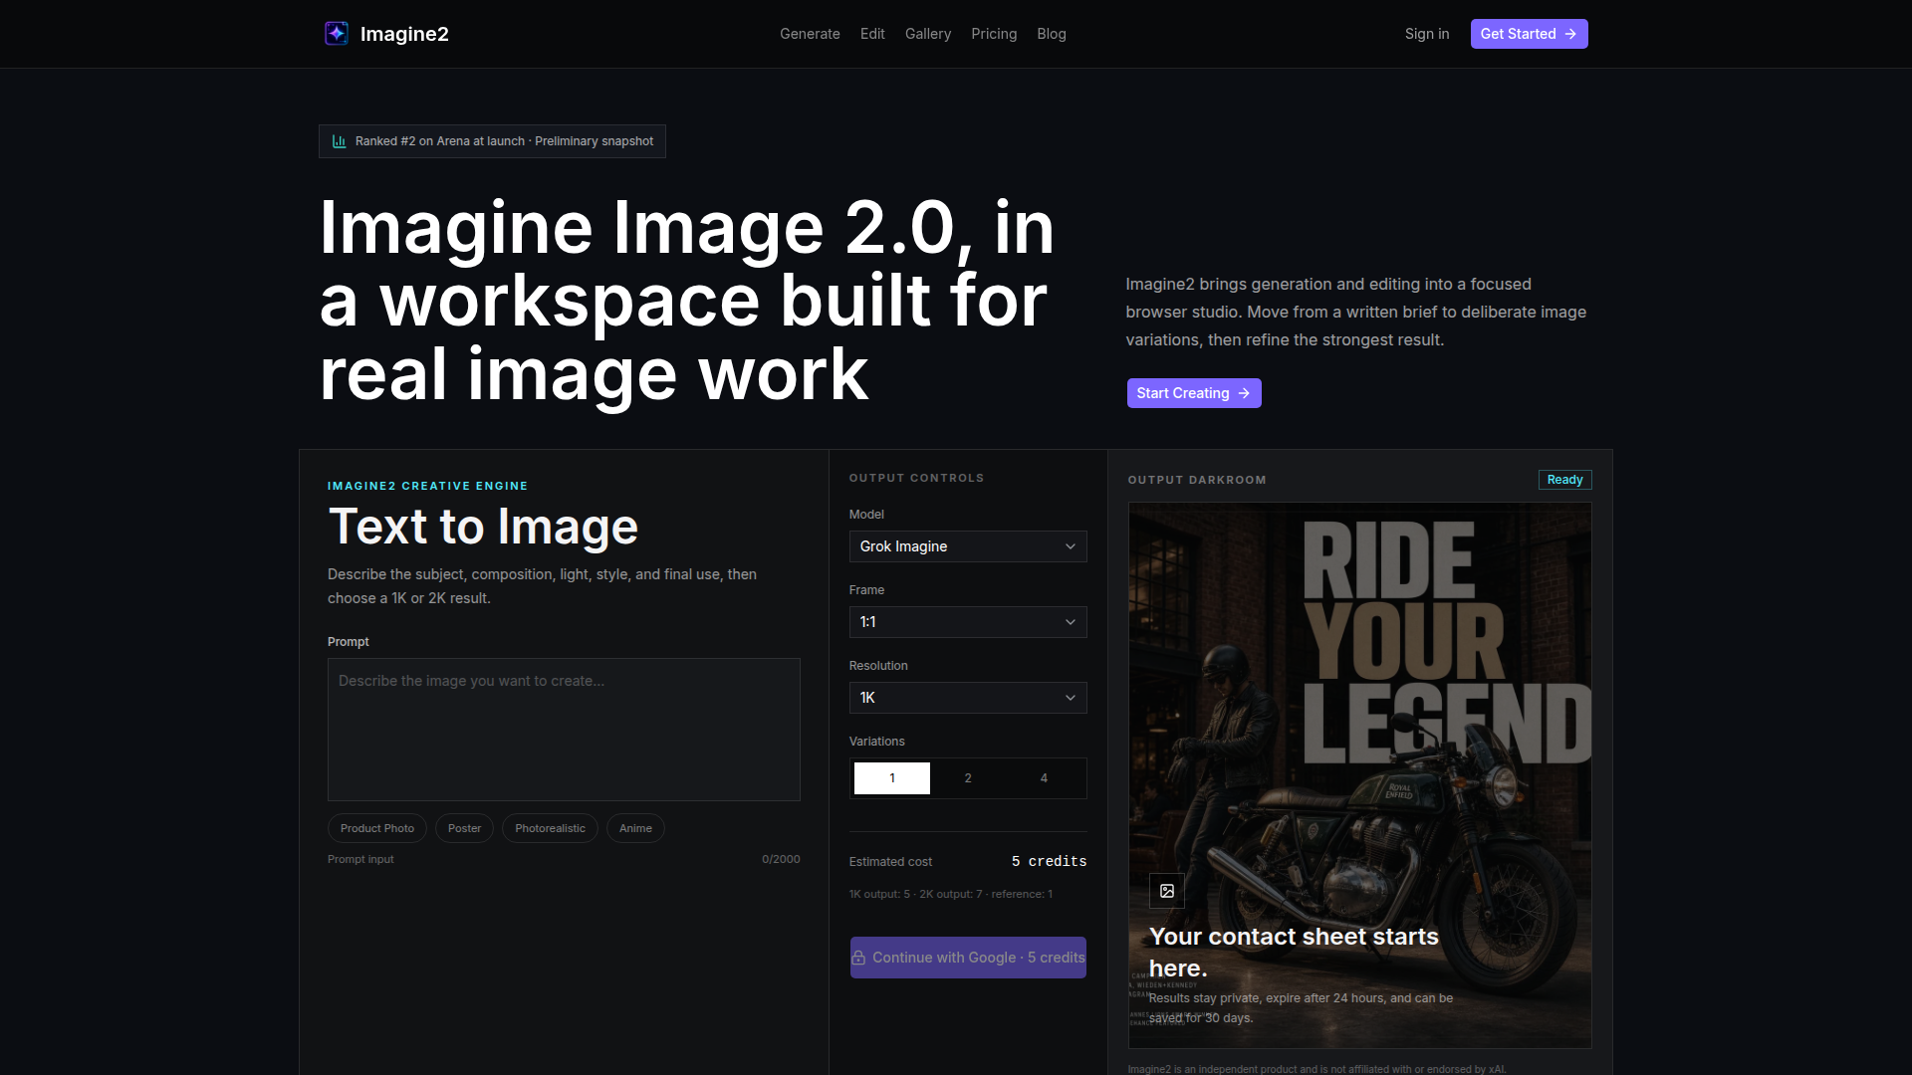Click the image icon in Output Darkroom preview
The width and height of the screenshot is (1912, 1075).
tap(1167, 891)
